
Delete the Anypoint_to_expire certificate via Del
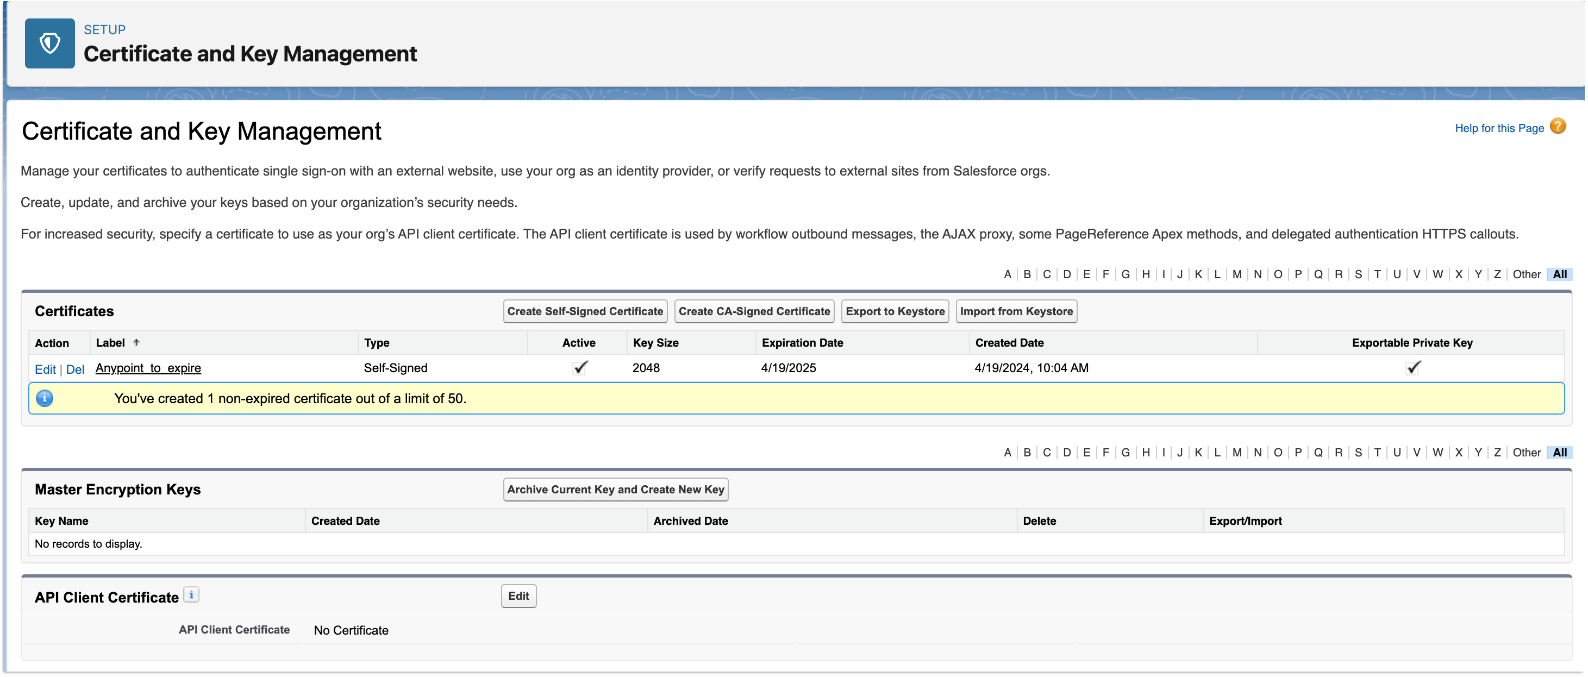(x=75, y=369)
